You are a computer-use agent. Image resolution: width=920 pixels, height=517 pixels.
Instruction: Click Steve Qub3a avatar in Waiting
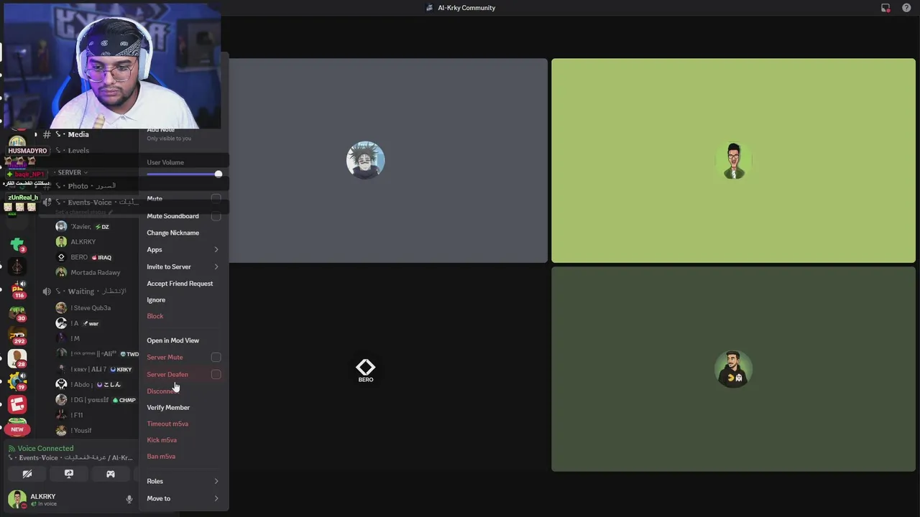pyautogui.click(x=61, y=307)
